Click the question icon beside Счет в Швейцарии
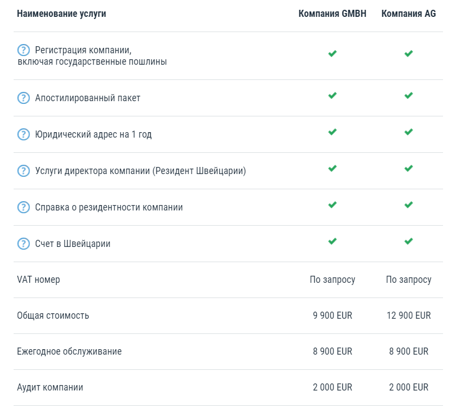 click(23, 244)
